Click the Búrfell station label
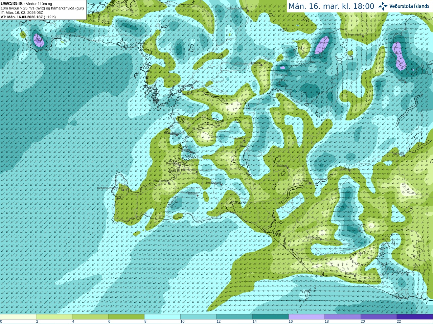Viewport: 433px width, 324px height. click(345, 168)
